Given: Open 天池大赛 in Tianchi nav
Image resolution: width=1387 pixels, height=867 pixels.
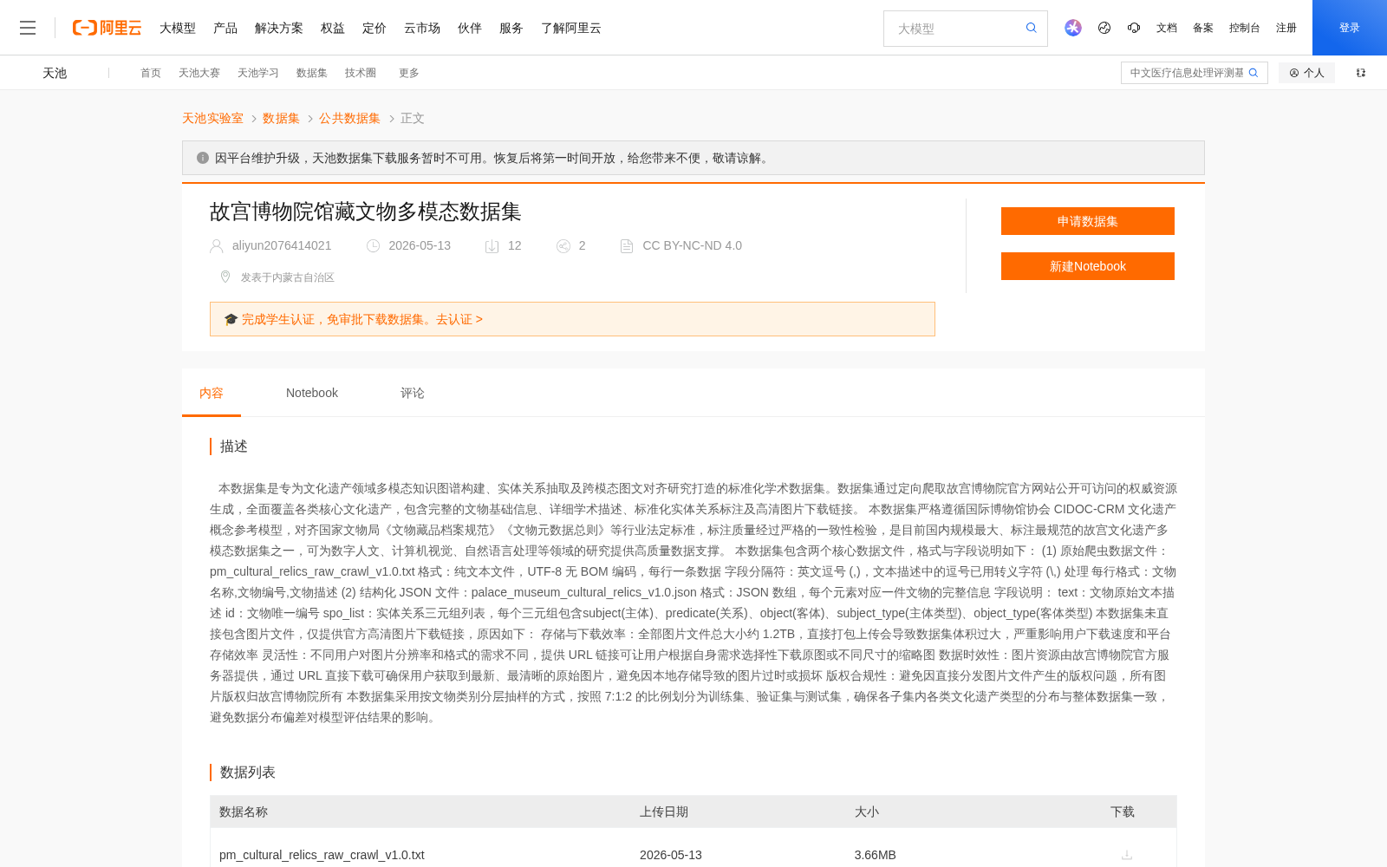Looking at the screenshot, I should tap(199, 73).
